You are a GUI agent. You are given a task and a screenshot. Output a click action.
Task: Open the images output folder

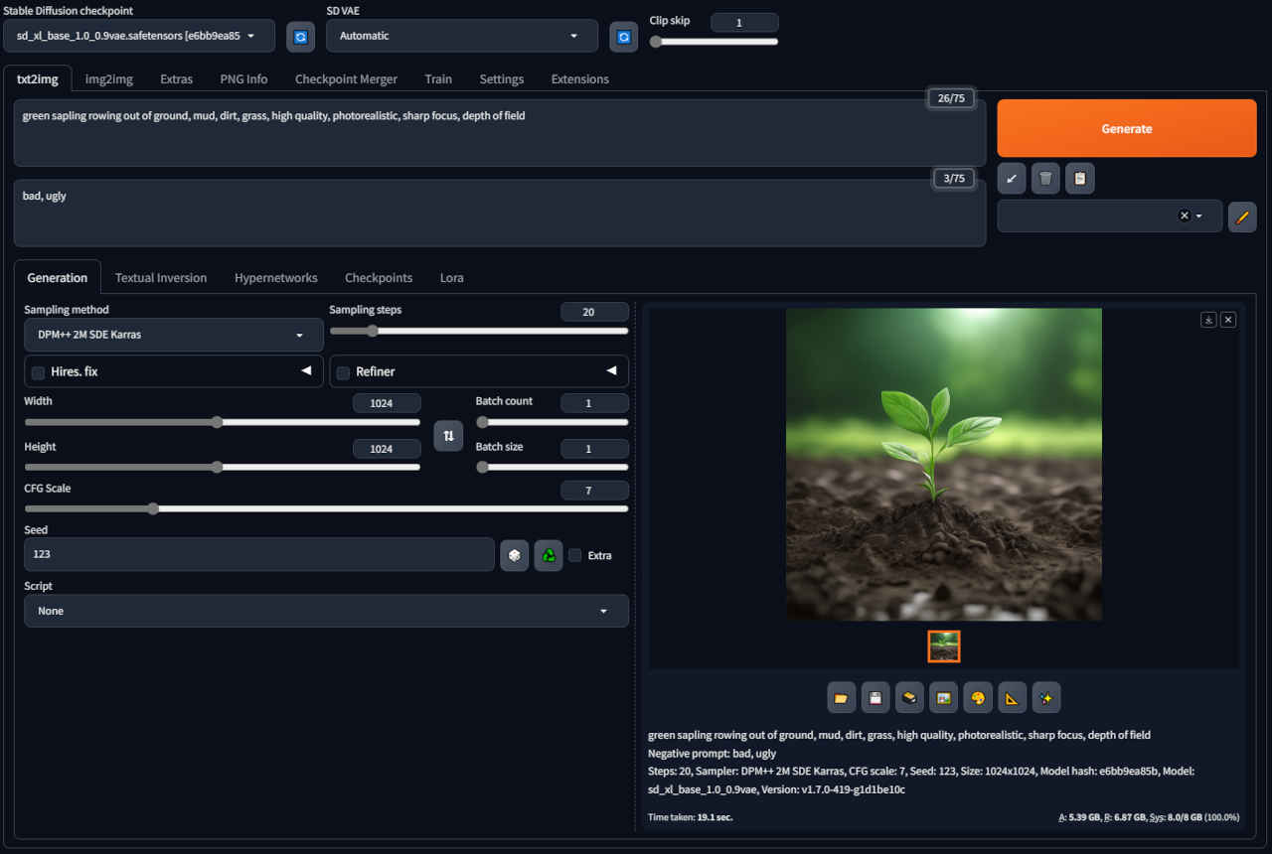pos(842,698)
